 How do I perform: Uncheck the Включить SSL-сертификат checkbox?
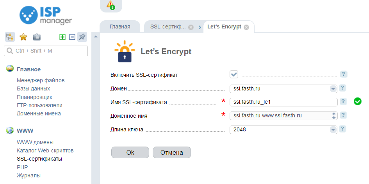(234, 74)
